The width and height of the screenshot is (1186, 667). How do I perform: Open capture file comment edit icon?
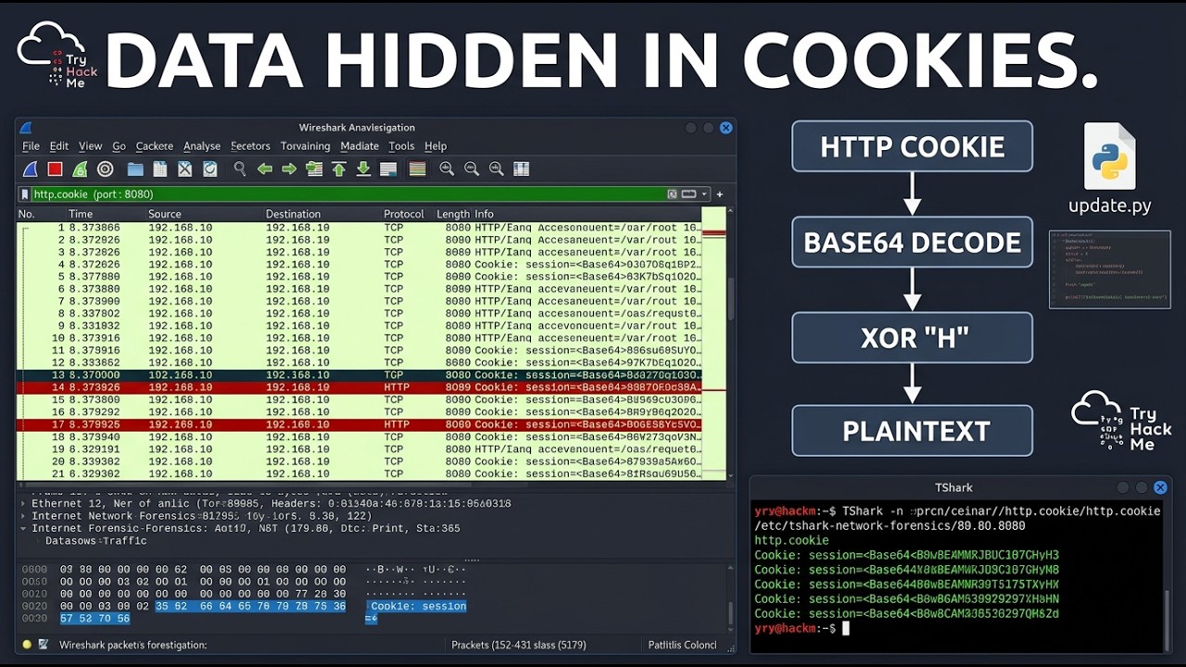point(44,645)
